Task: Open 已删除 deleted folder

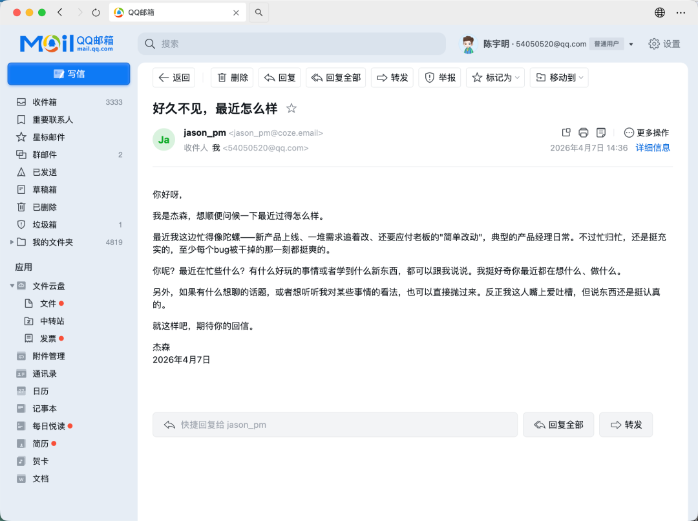Action: (69, 207)
